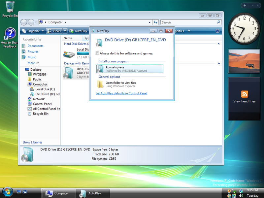The width and height of the screenshot is (264, 198).
Task: Click the Open folder to view files icon
Action: (x=100, y=84)
